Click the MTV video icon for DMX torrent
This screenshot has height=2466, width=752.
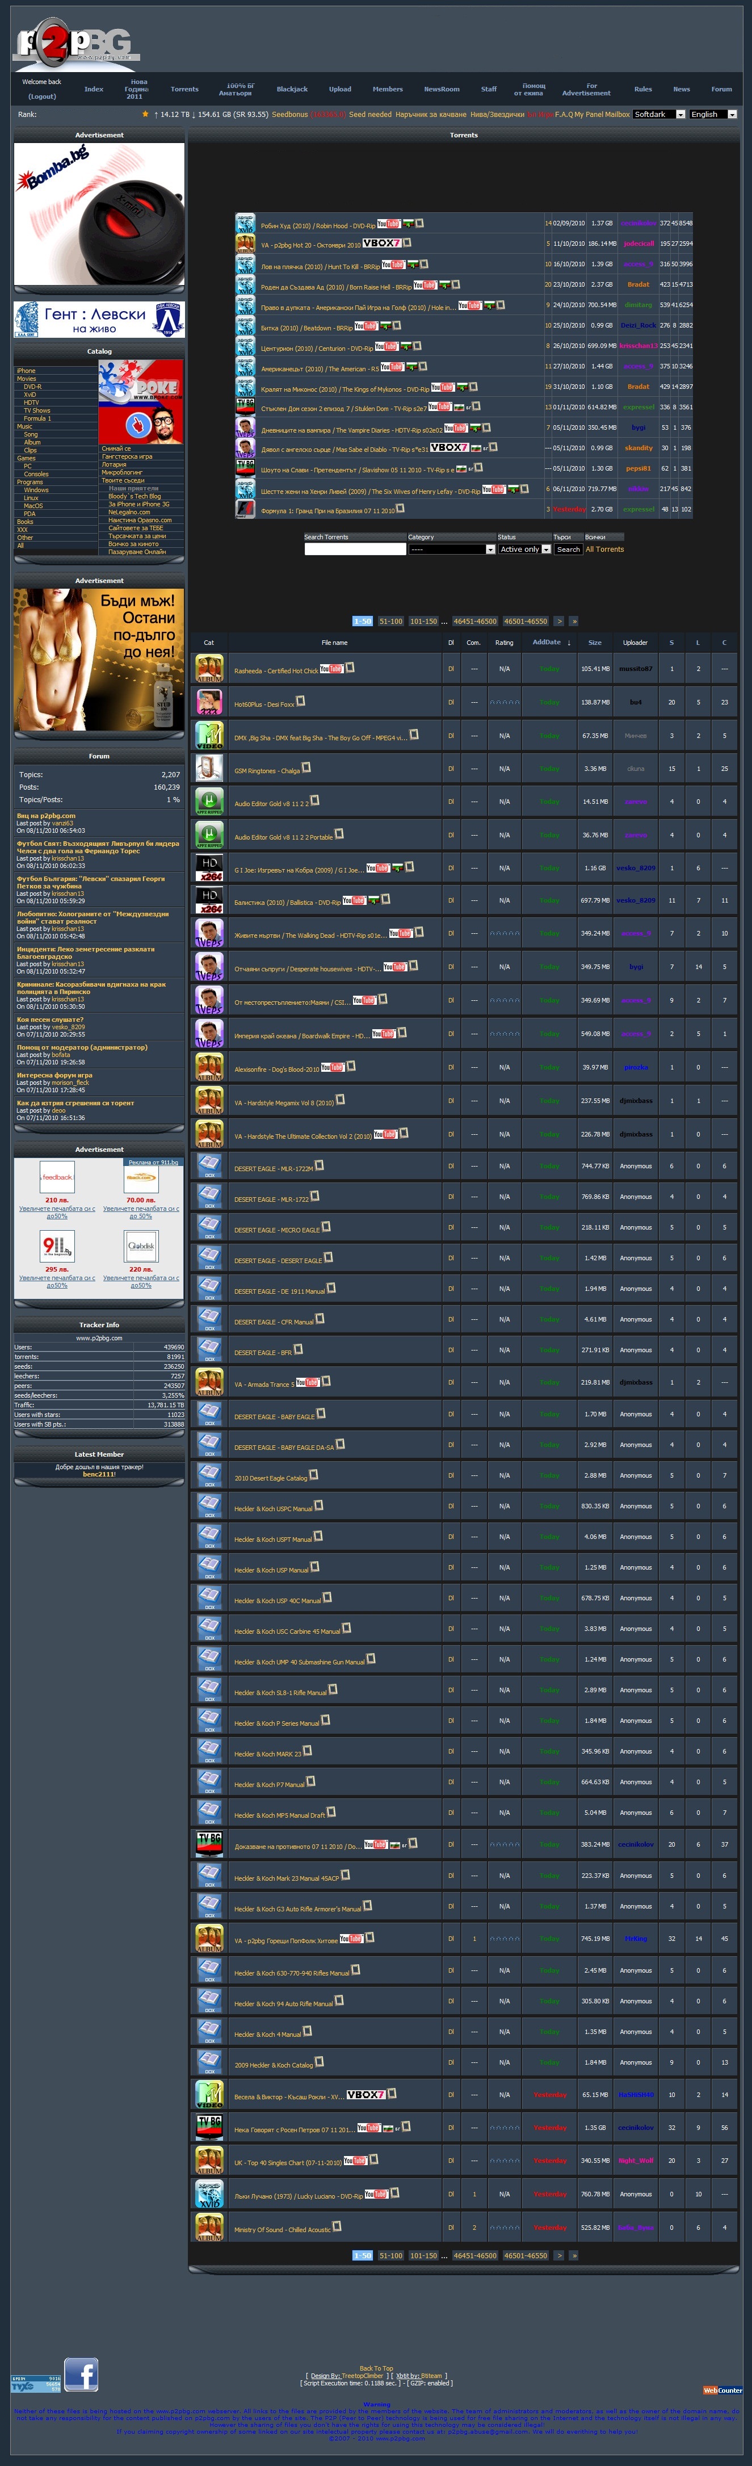click(x=209, y=735)
